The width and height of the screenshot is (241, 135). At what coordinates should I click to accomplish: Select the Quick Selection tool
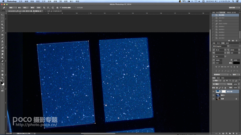2,25
